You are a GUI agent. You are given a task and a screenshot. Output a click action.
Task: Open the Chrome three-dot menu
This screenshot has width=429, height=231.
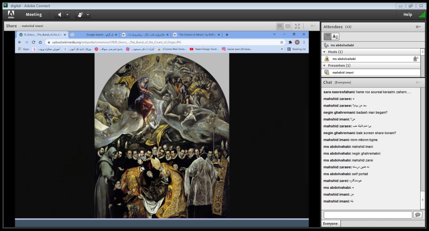pyautogui.click(x=304, y=42)
